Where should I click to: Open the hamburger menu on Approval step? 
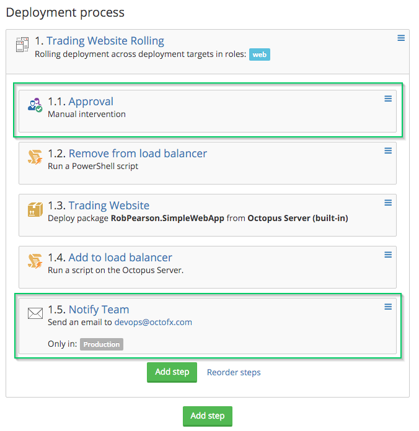388,99
